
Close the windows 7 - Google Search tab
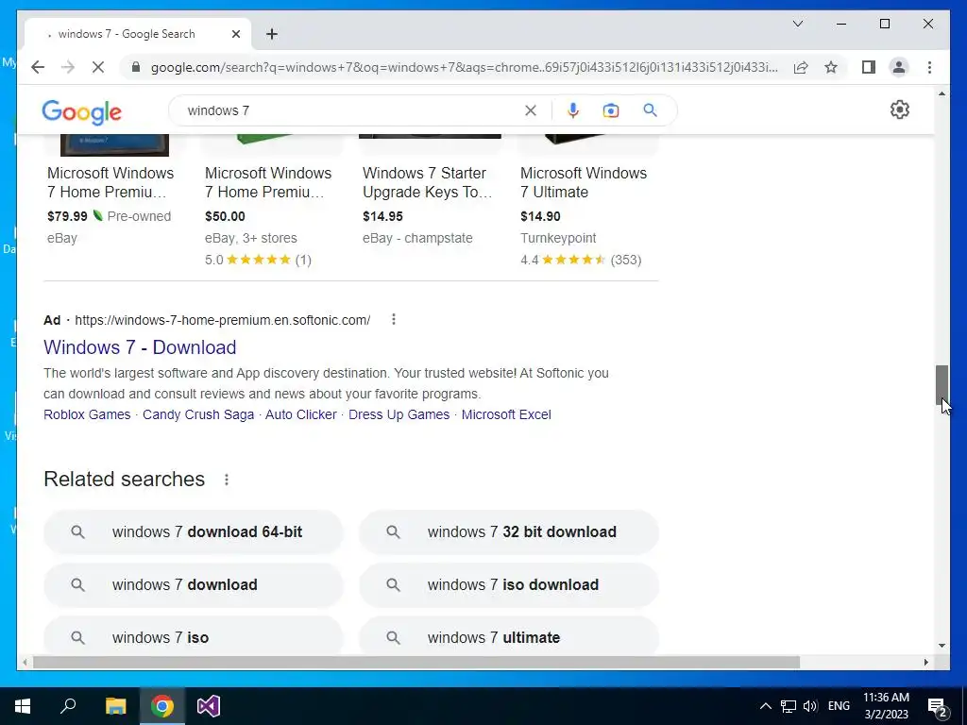point(235,34)
